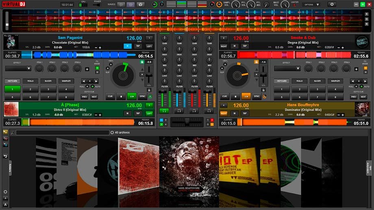Open the settings gear in top bar
This screenshot has width=374, height=210.
(x=332, y=4)
